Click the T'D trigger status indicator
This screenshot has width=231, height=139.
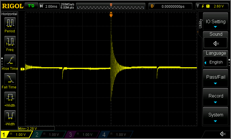(x=31, y=6)
